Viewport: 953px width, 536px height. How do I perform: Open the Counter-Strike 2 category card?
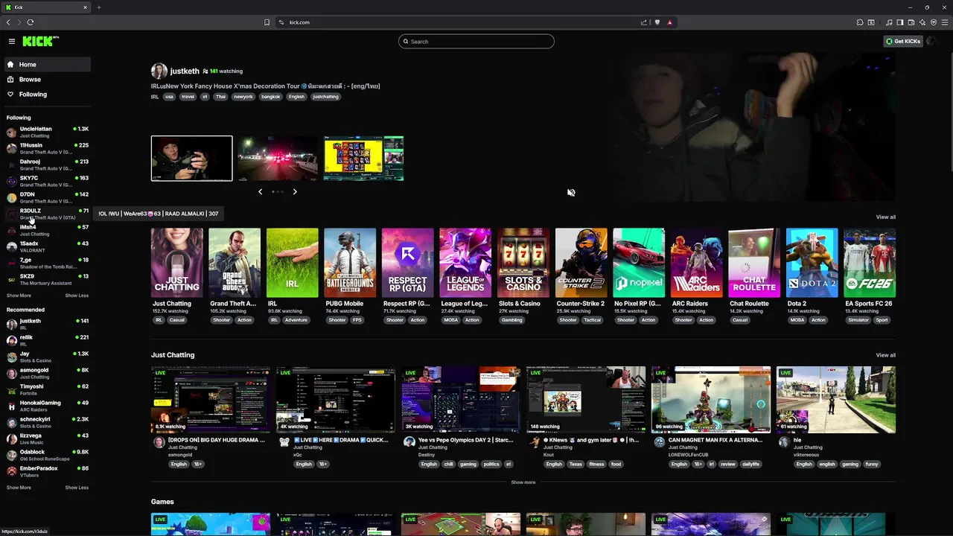[581, 263]
